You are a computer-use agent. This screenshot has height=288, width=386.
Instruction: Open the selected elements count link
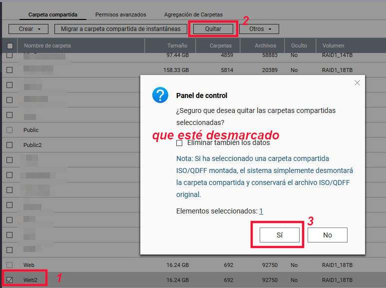coord(261,211)
